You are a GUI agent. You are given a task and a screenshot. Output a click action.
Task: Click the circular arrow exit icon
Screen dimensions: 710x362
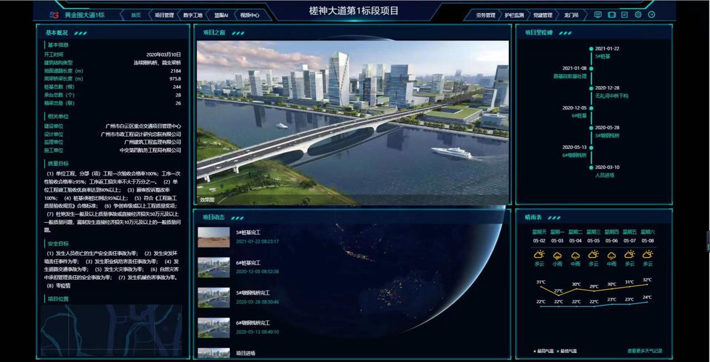(x=651, y=15)
